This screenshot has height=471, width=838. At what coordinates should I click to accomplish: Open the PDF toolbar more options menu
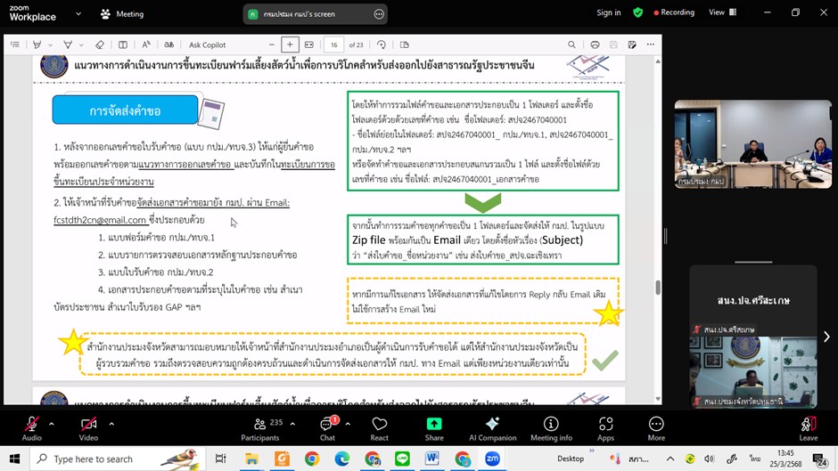point(651,45)
